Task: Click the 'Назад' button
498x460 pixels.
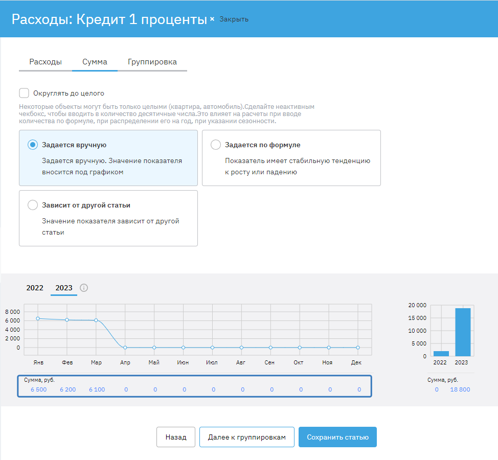Action: [x=176, y=437]
